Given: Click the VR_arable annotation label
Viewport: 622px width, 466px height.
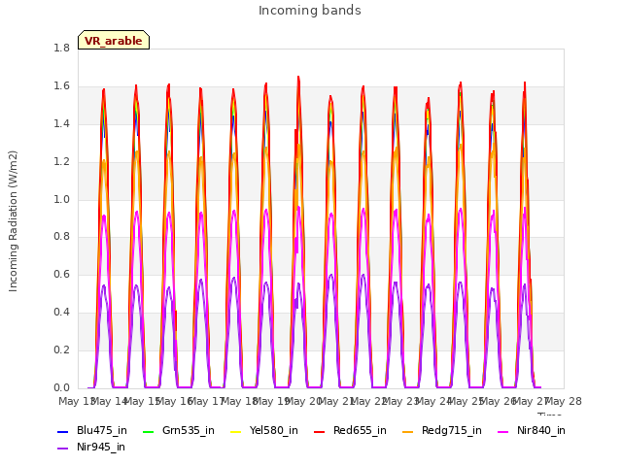Looking at the screenshot, I should coord(114,40).
